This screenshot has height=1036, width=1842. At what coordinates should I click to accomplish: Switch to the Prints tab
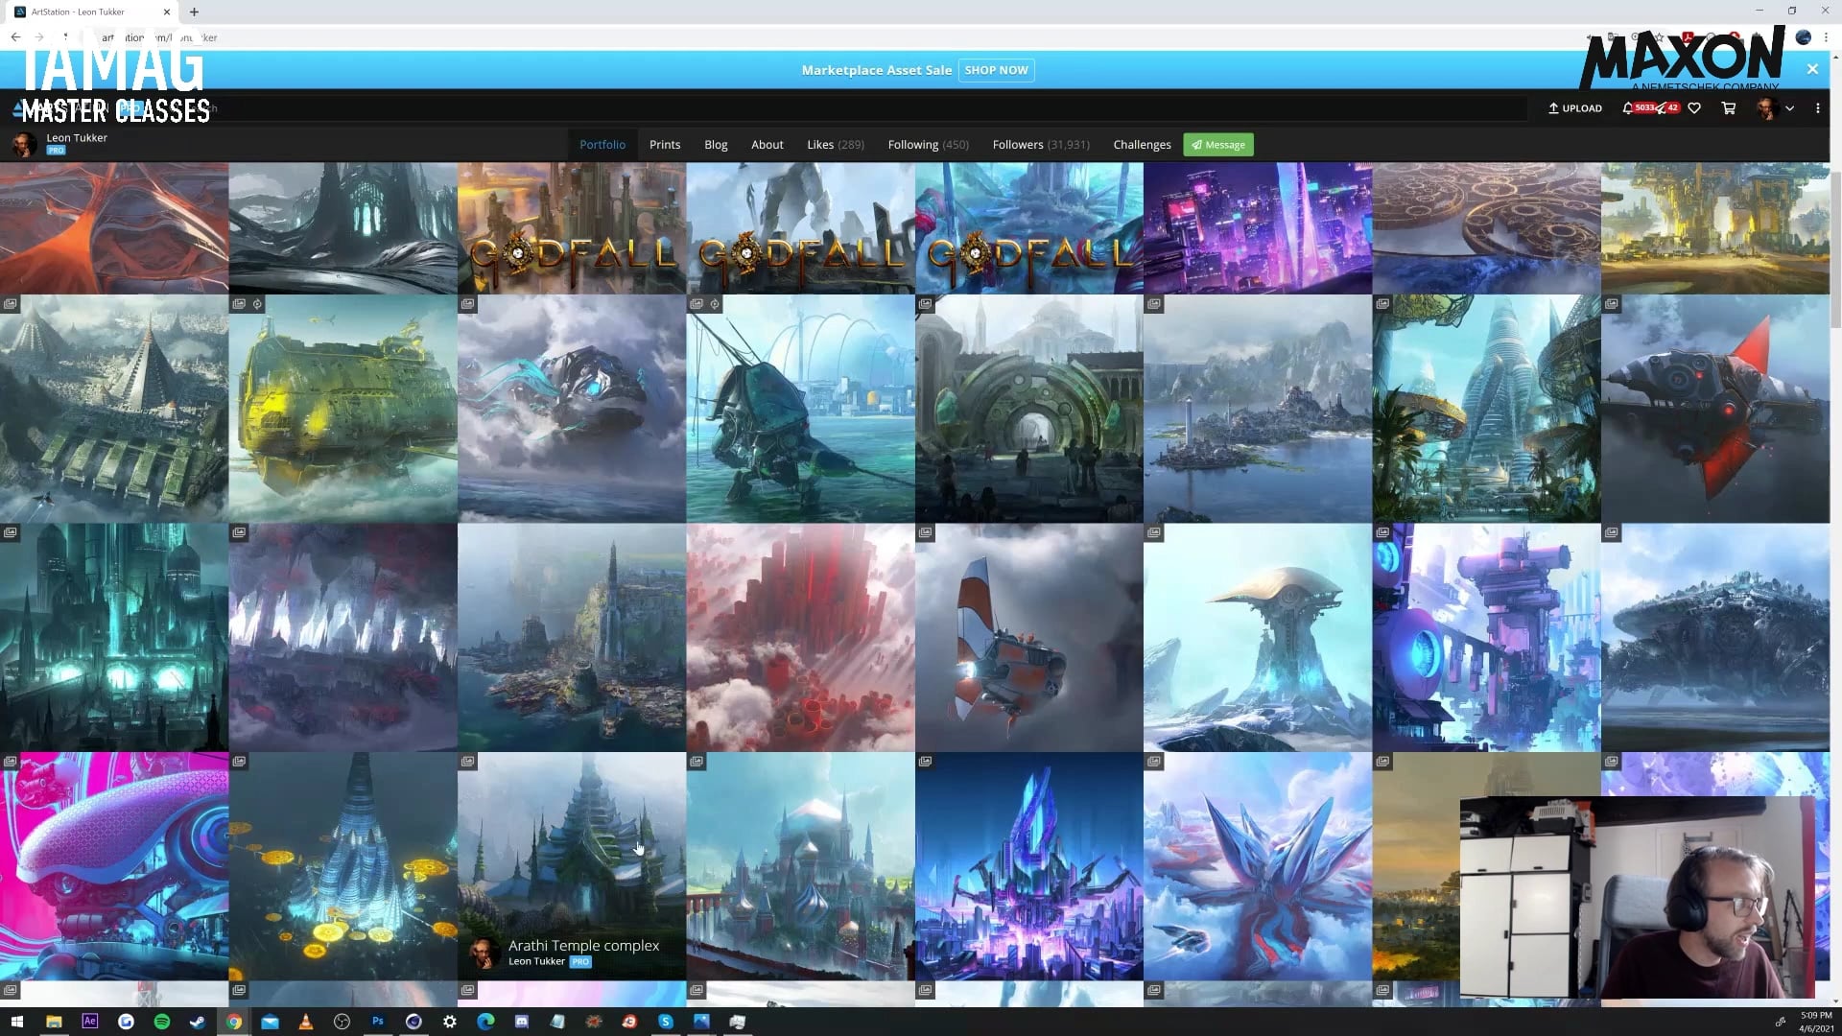(665, 145)
